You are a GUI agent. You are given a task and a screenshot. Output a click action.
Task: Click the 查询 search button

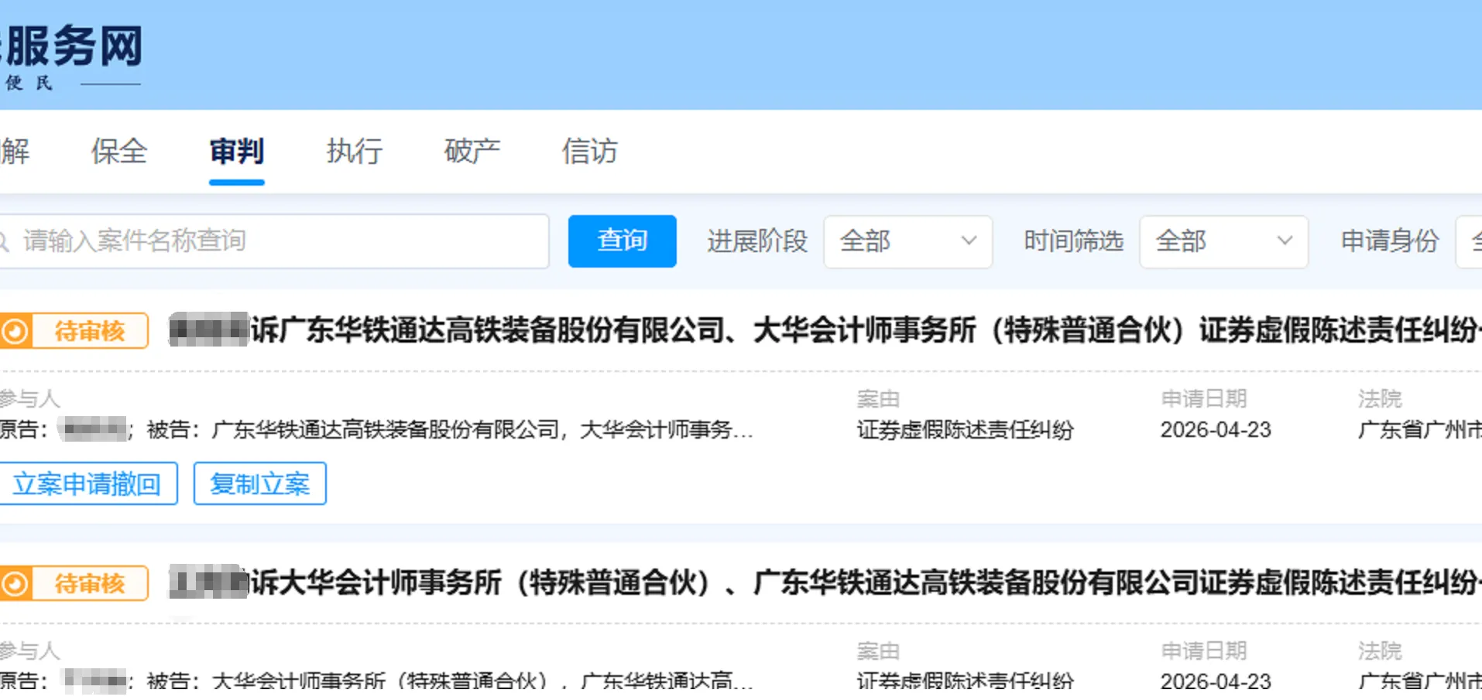pyautogui.click(x=623, y=241)
